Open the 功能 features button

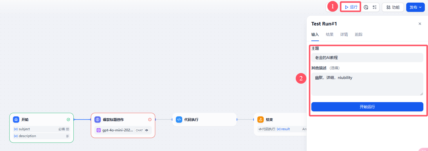393,7
